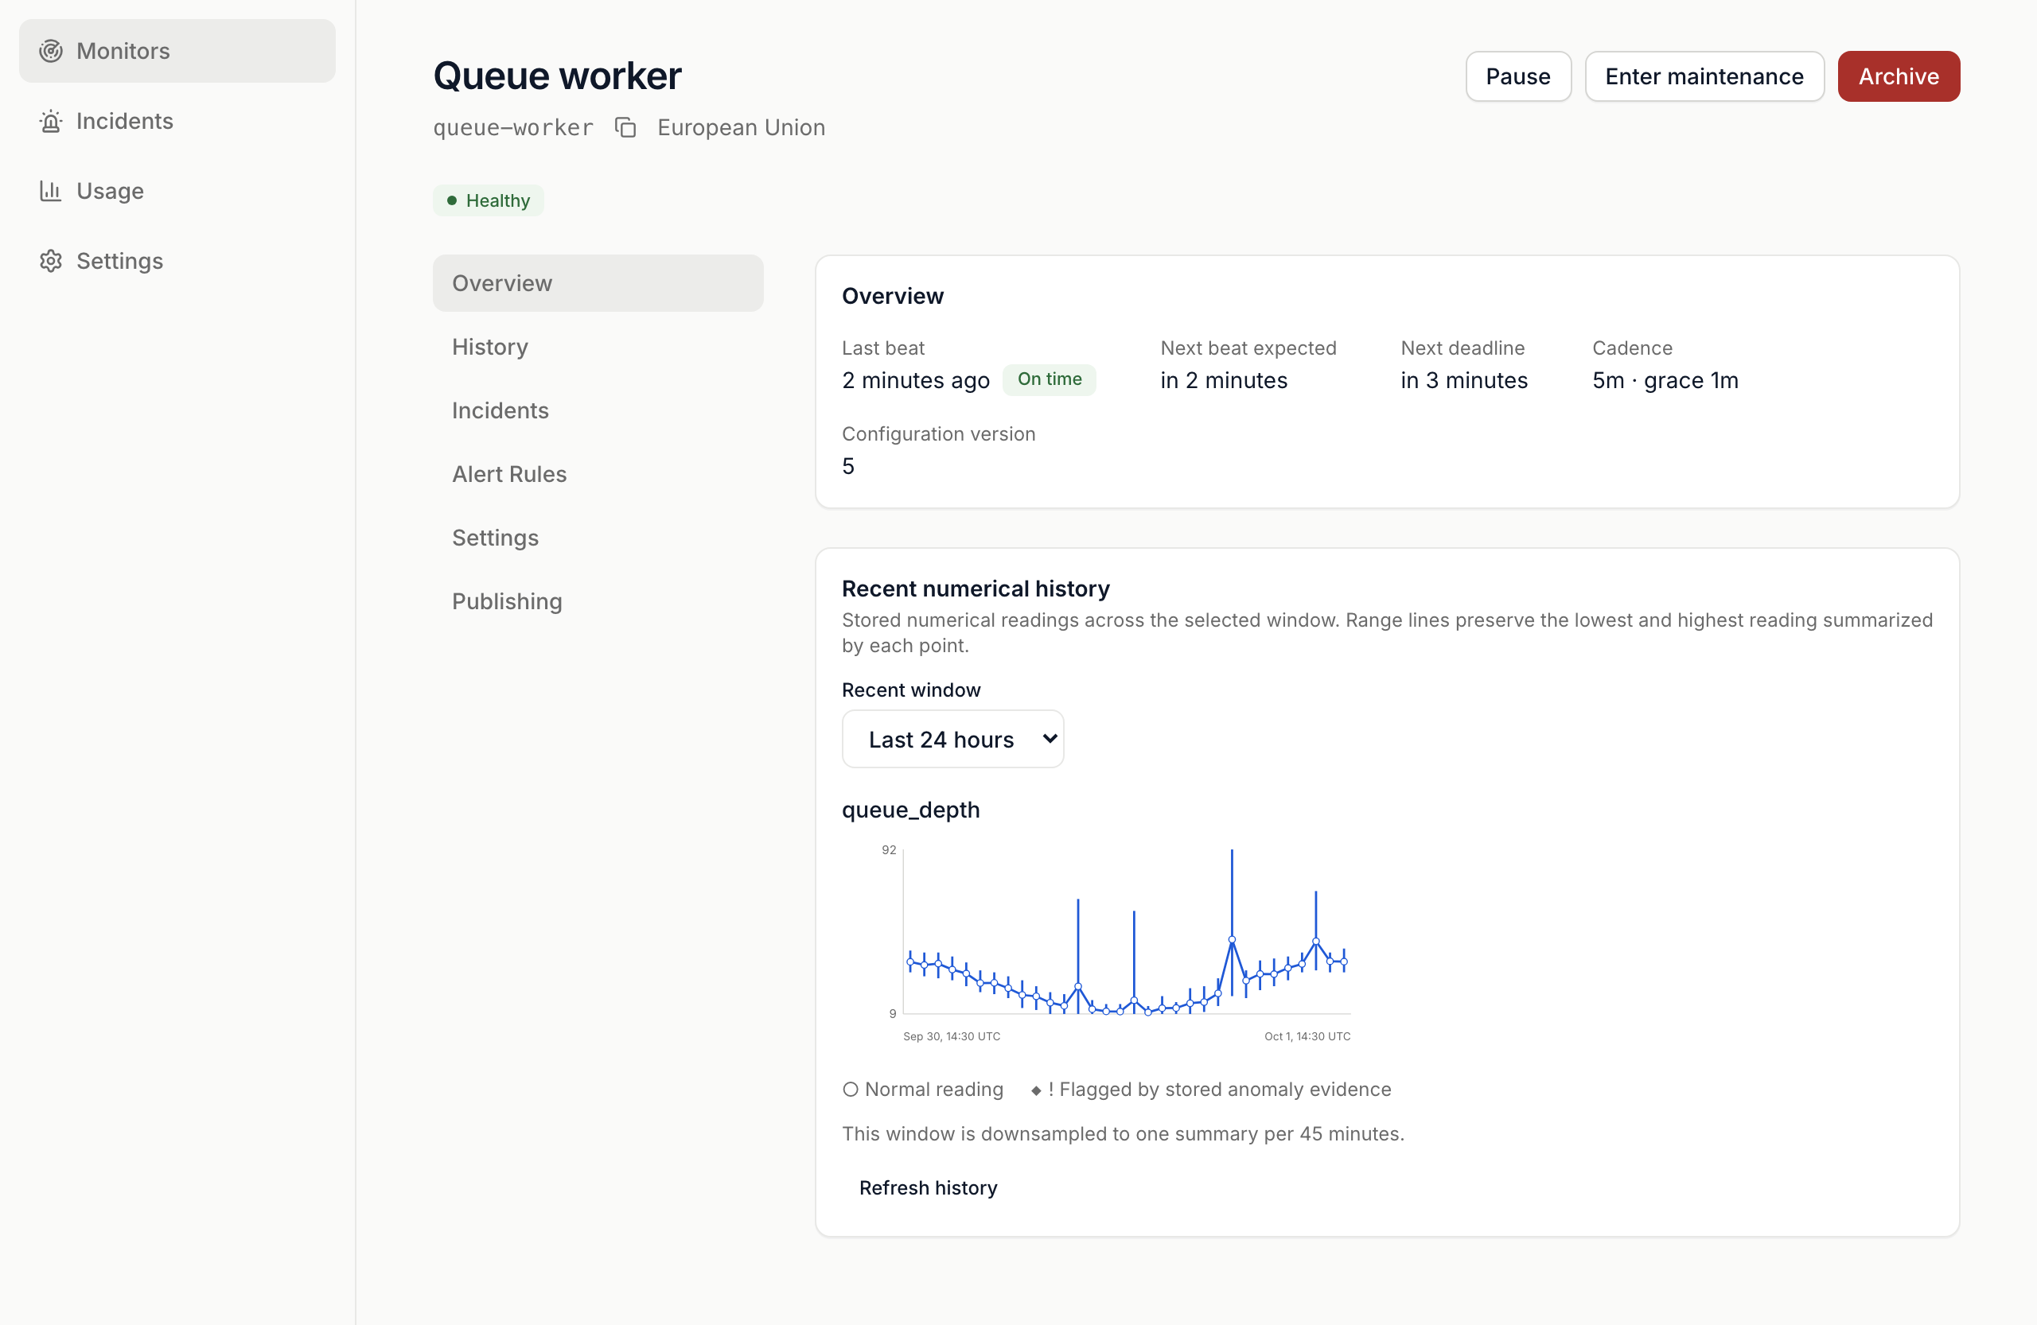Switch to the History tab

598,347
